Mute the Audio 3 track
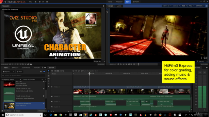Image resolution: width=209 pixels, height=117 pixels. pos(52,107)
